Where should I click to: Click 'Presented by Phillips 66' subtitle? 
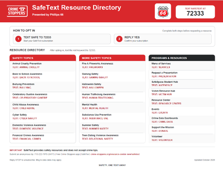click(x=48, y=15)
